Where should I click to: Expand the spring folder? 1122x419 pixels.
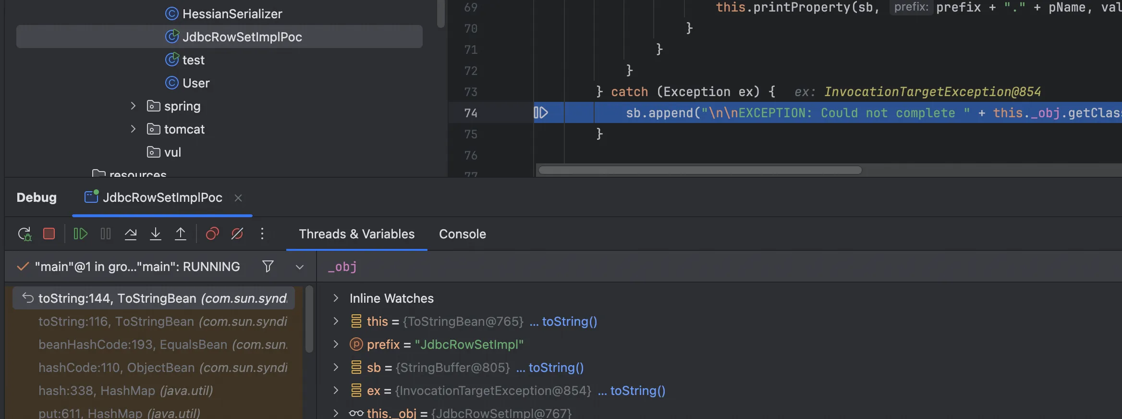(x=134, y=106)
